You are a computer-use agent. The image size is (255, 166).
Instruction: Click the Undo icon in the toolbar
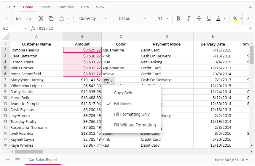coord(19,18)
